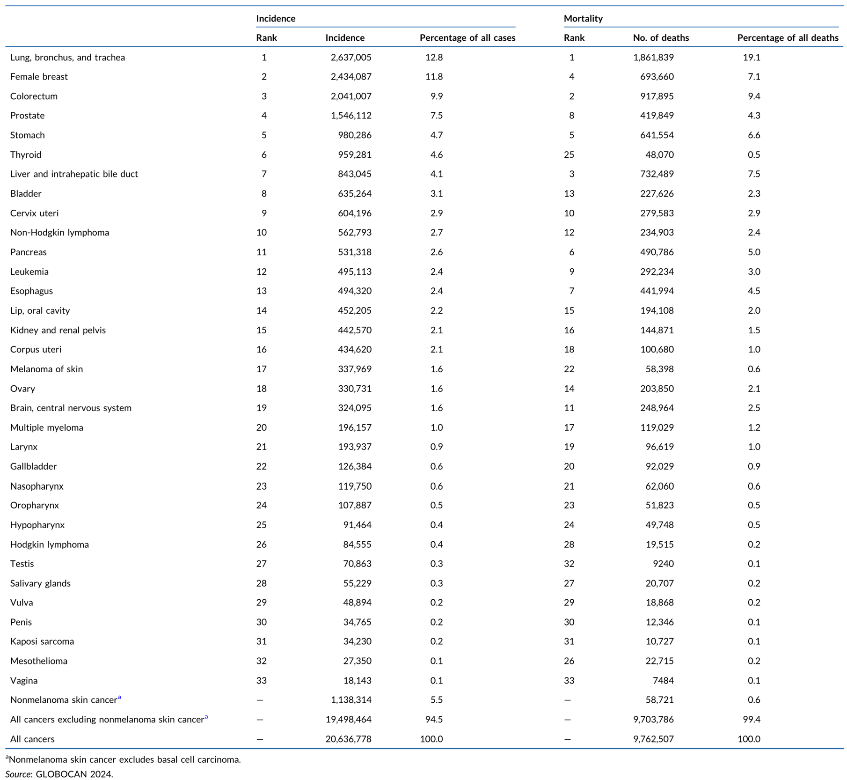Click the Percentage of all deaths header
Screen dimensions: 847x780
(788, 37)
